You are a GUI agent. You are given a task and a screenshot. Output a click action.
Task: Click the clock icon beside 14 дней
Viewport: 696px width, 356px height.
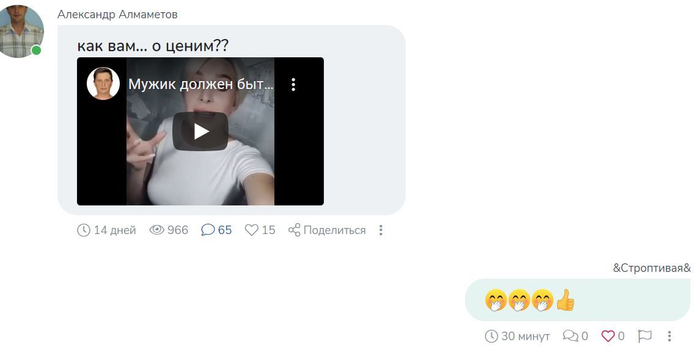84,230
